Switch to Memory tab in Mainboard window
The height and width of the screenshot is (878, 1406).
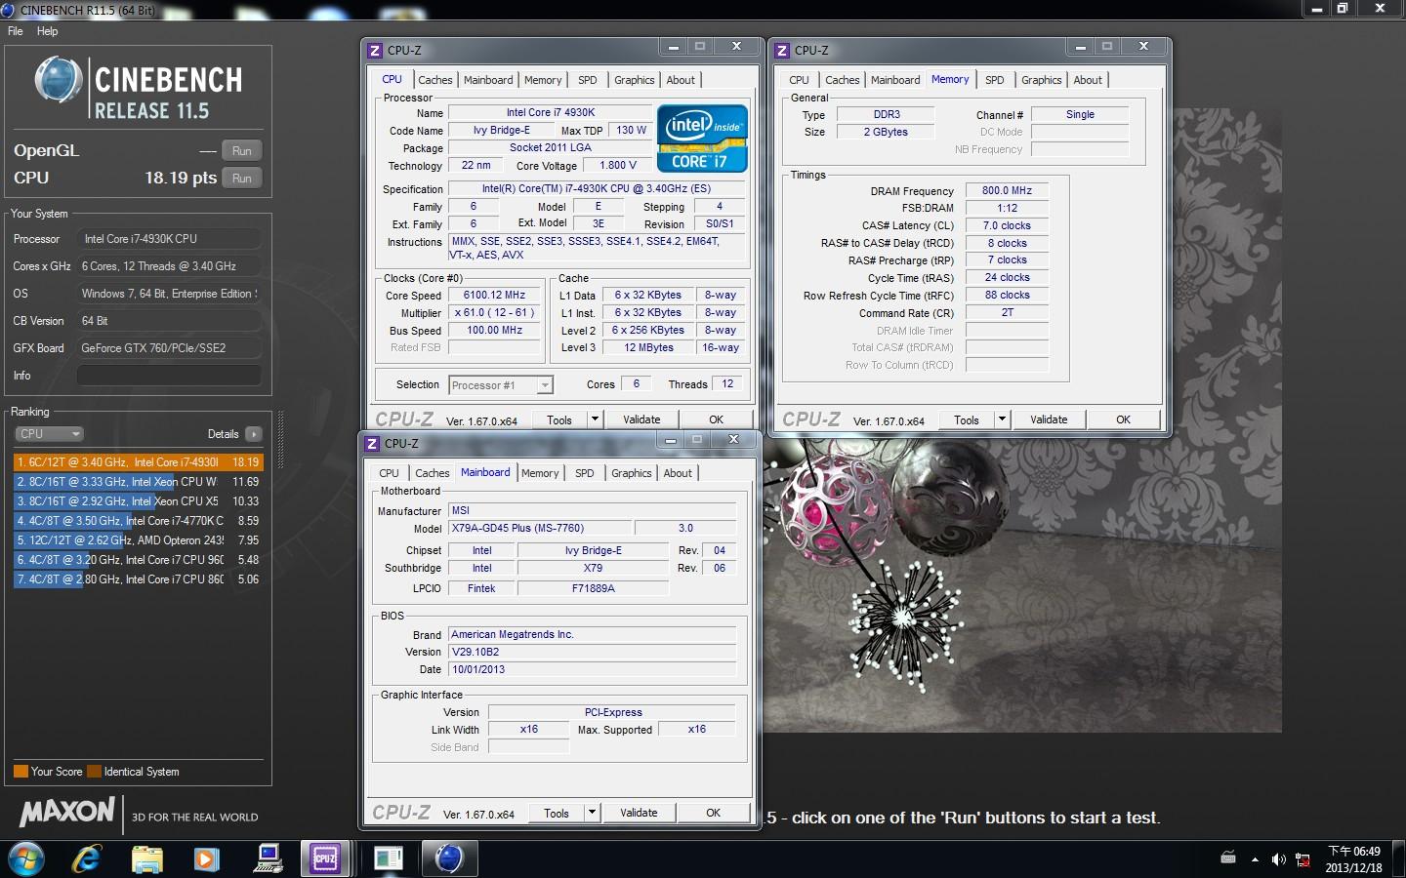click(540, 474)
